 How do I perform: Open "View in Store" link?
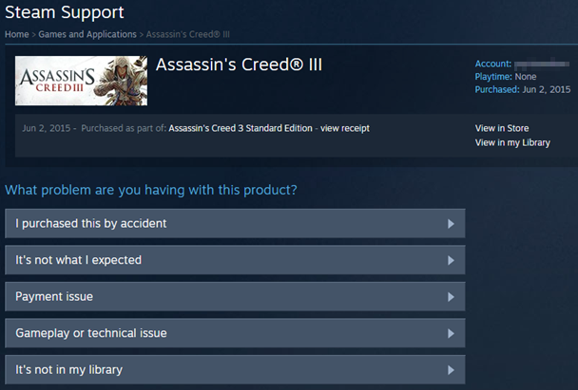pos(502,128)
